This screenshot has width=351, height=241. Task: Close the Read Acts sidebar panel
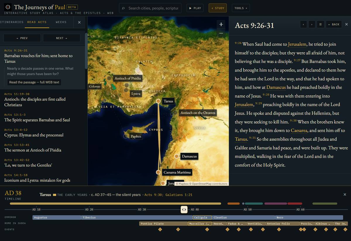(x=79, y=22)
